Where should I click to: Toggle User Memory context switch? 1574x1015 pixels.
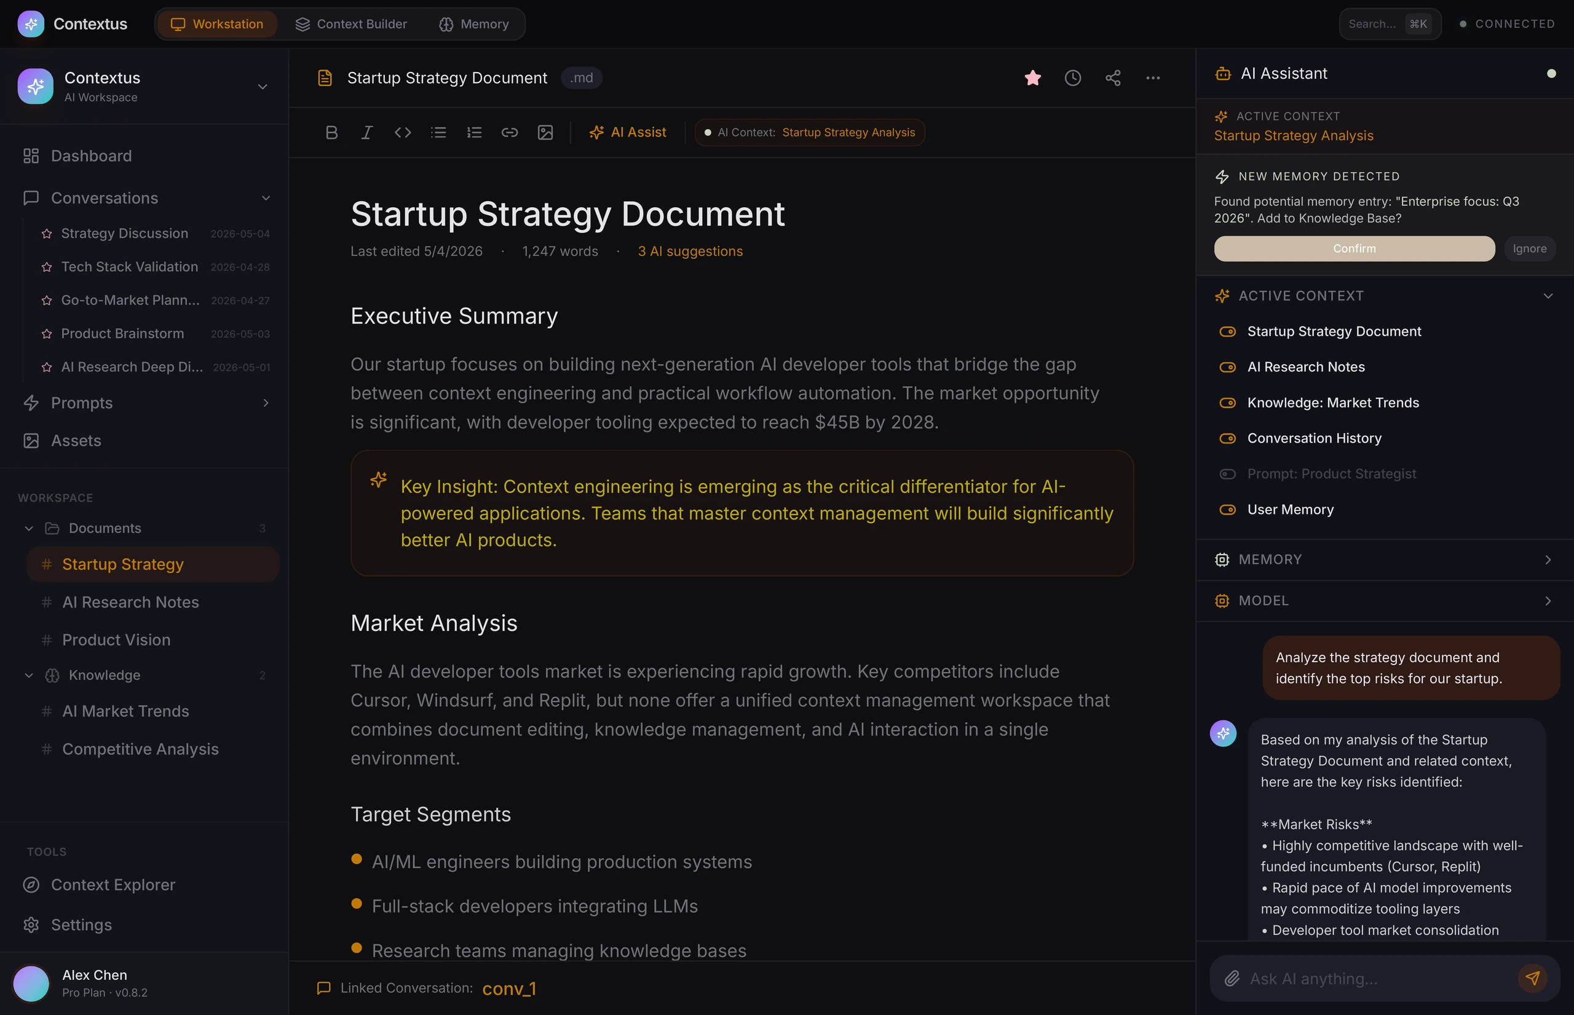point(1227,510)
